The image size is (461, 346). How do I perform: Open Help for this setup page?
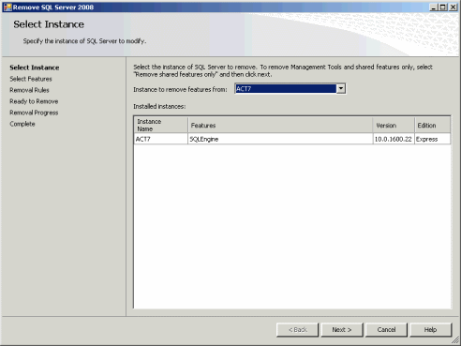coord(431,330)
